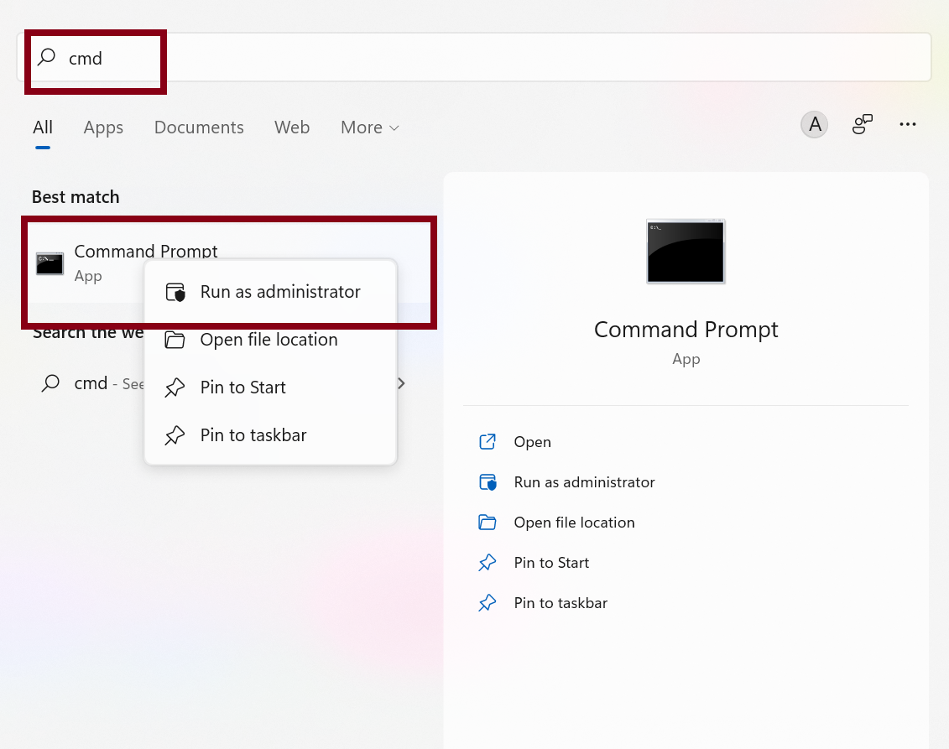
Task: Click the shield icon in the context menu
Action: (x=175, y=292)
